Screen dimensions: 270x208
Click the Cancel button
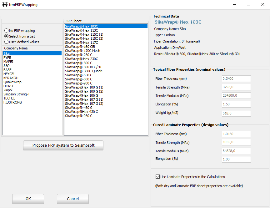click(x=73, y=199)
